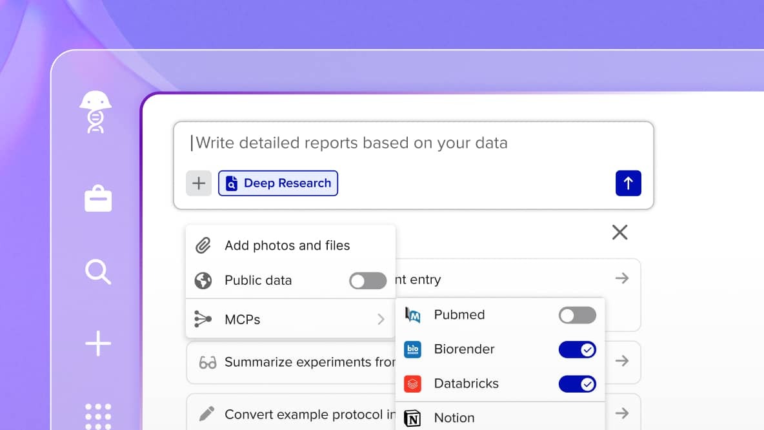Image resolution: width=764 pixels, height=430 pixels.
Task: Send the message with the up arrow button
Action: [x=628, y=183]
